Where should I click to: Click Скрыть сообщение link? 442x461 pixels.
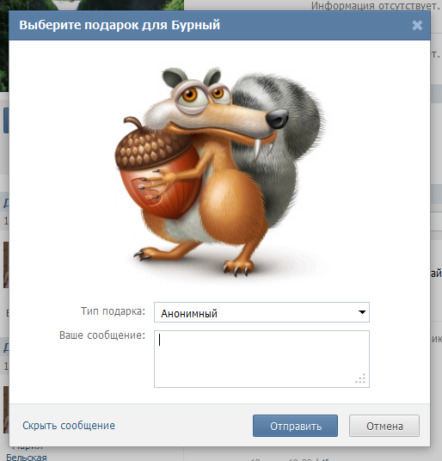click(69, 426)
